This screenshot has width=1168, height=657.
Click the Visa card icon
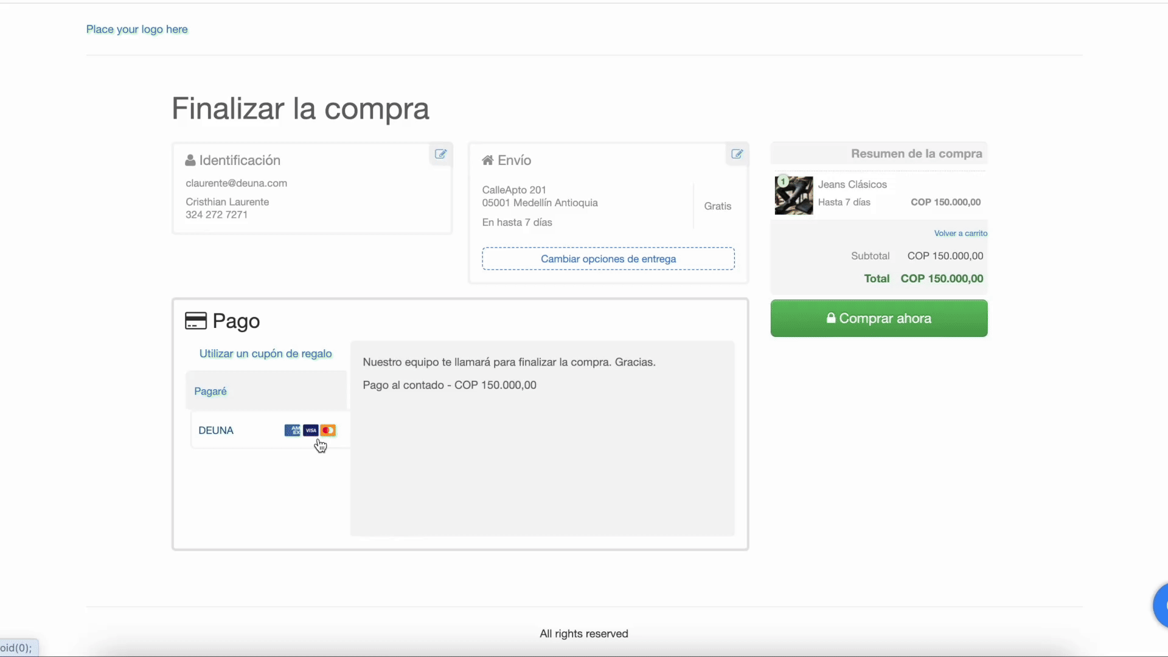click(x=311, y=431)
